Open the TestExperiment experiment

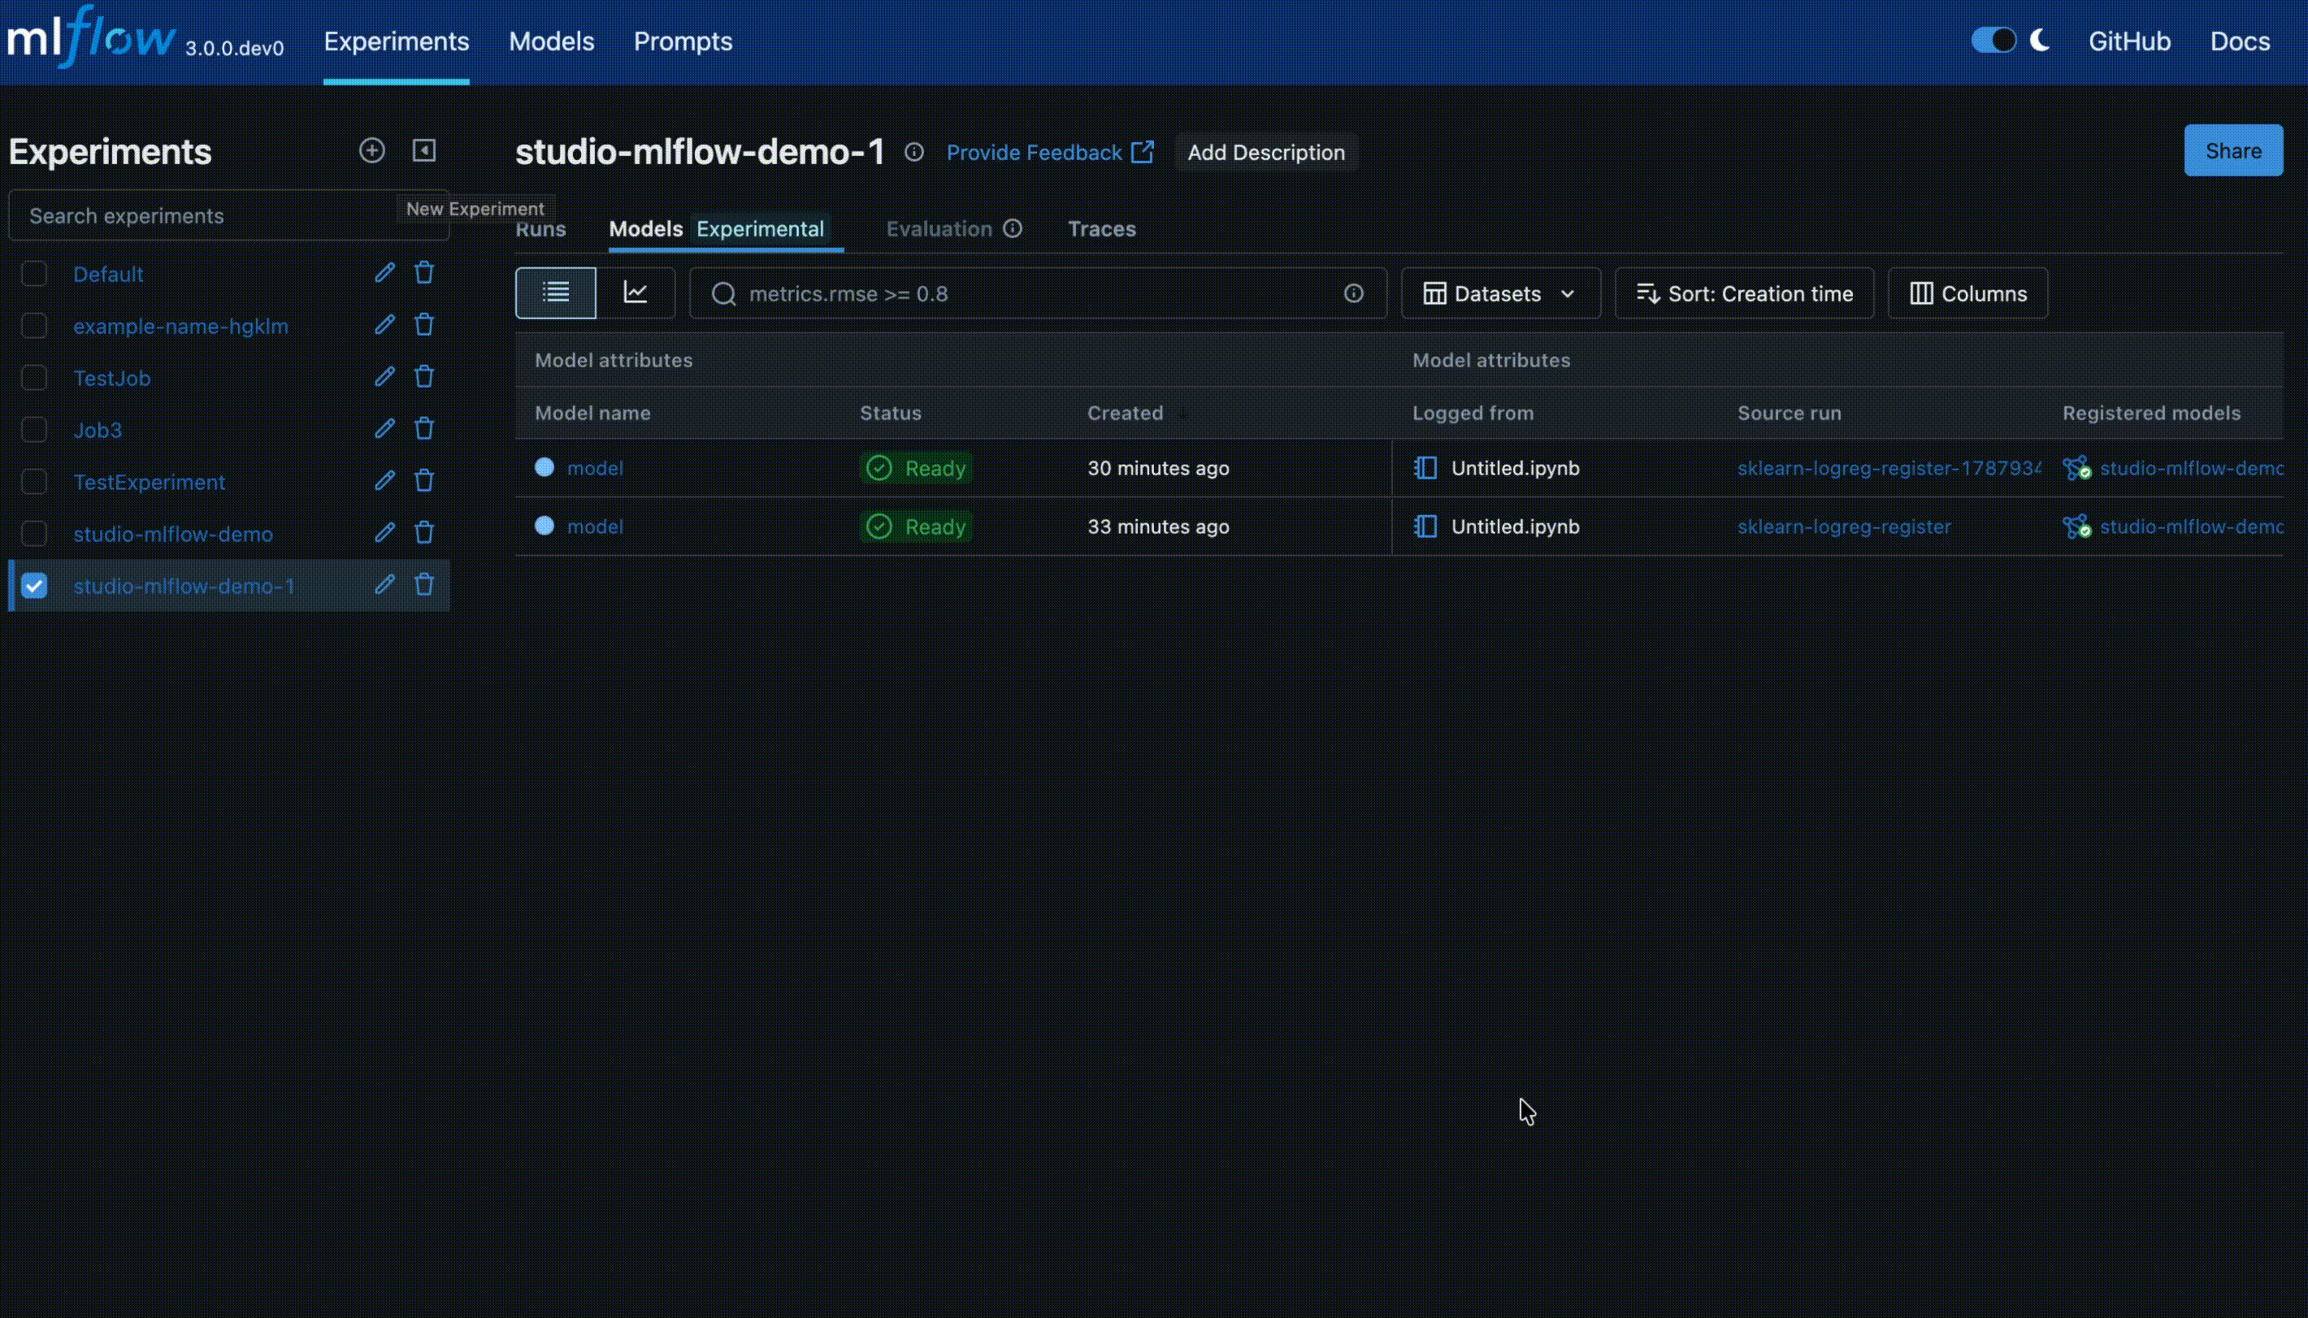pyautogui.click(x=150, y=482)
